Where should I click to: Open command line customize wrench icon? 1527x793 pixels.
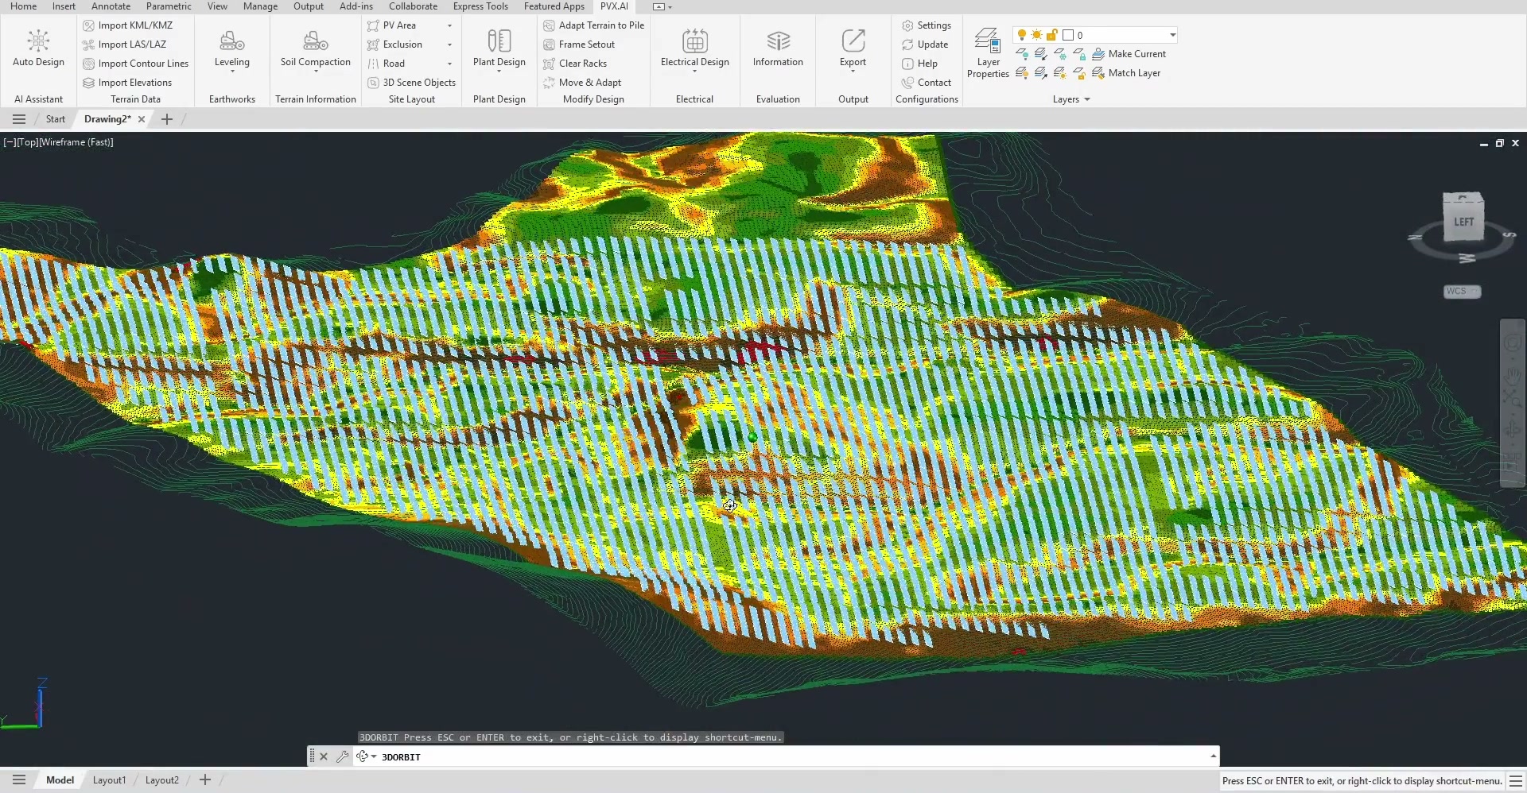pos(342,756)
